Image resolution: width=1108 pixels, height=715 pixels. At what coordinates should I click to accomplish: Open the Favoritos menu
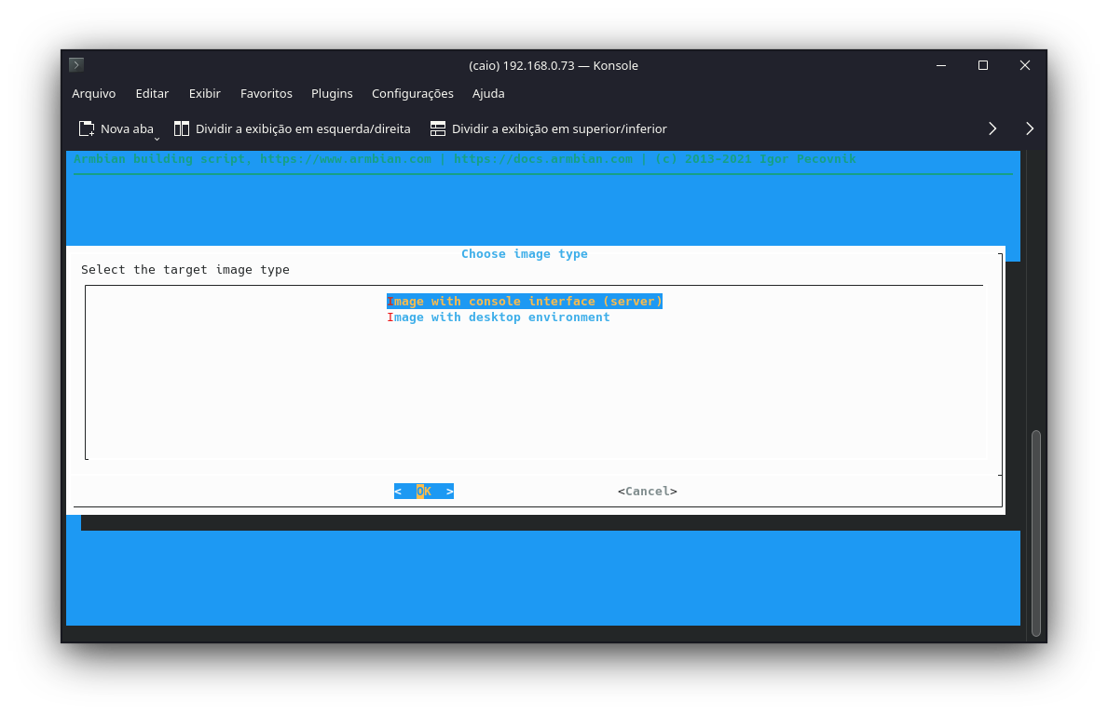click(267, 94)
